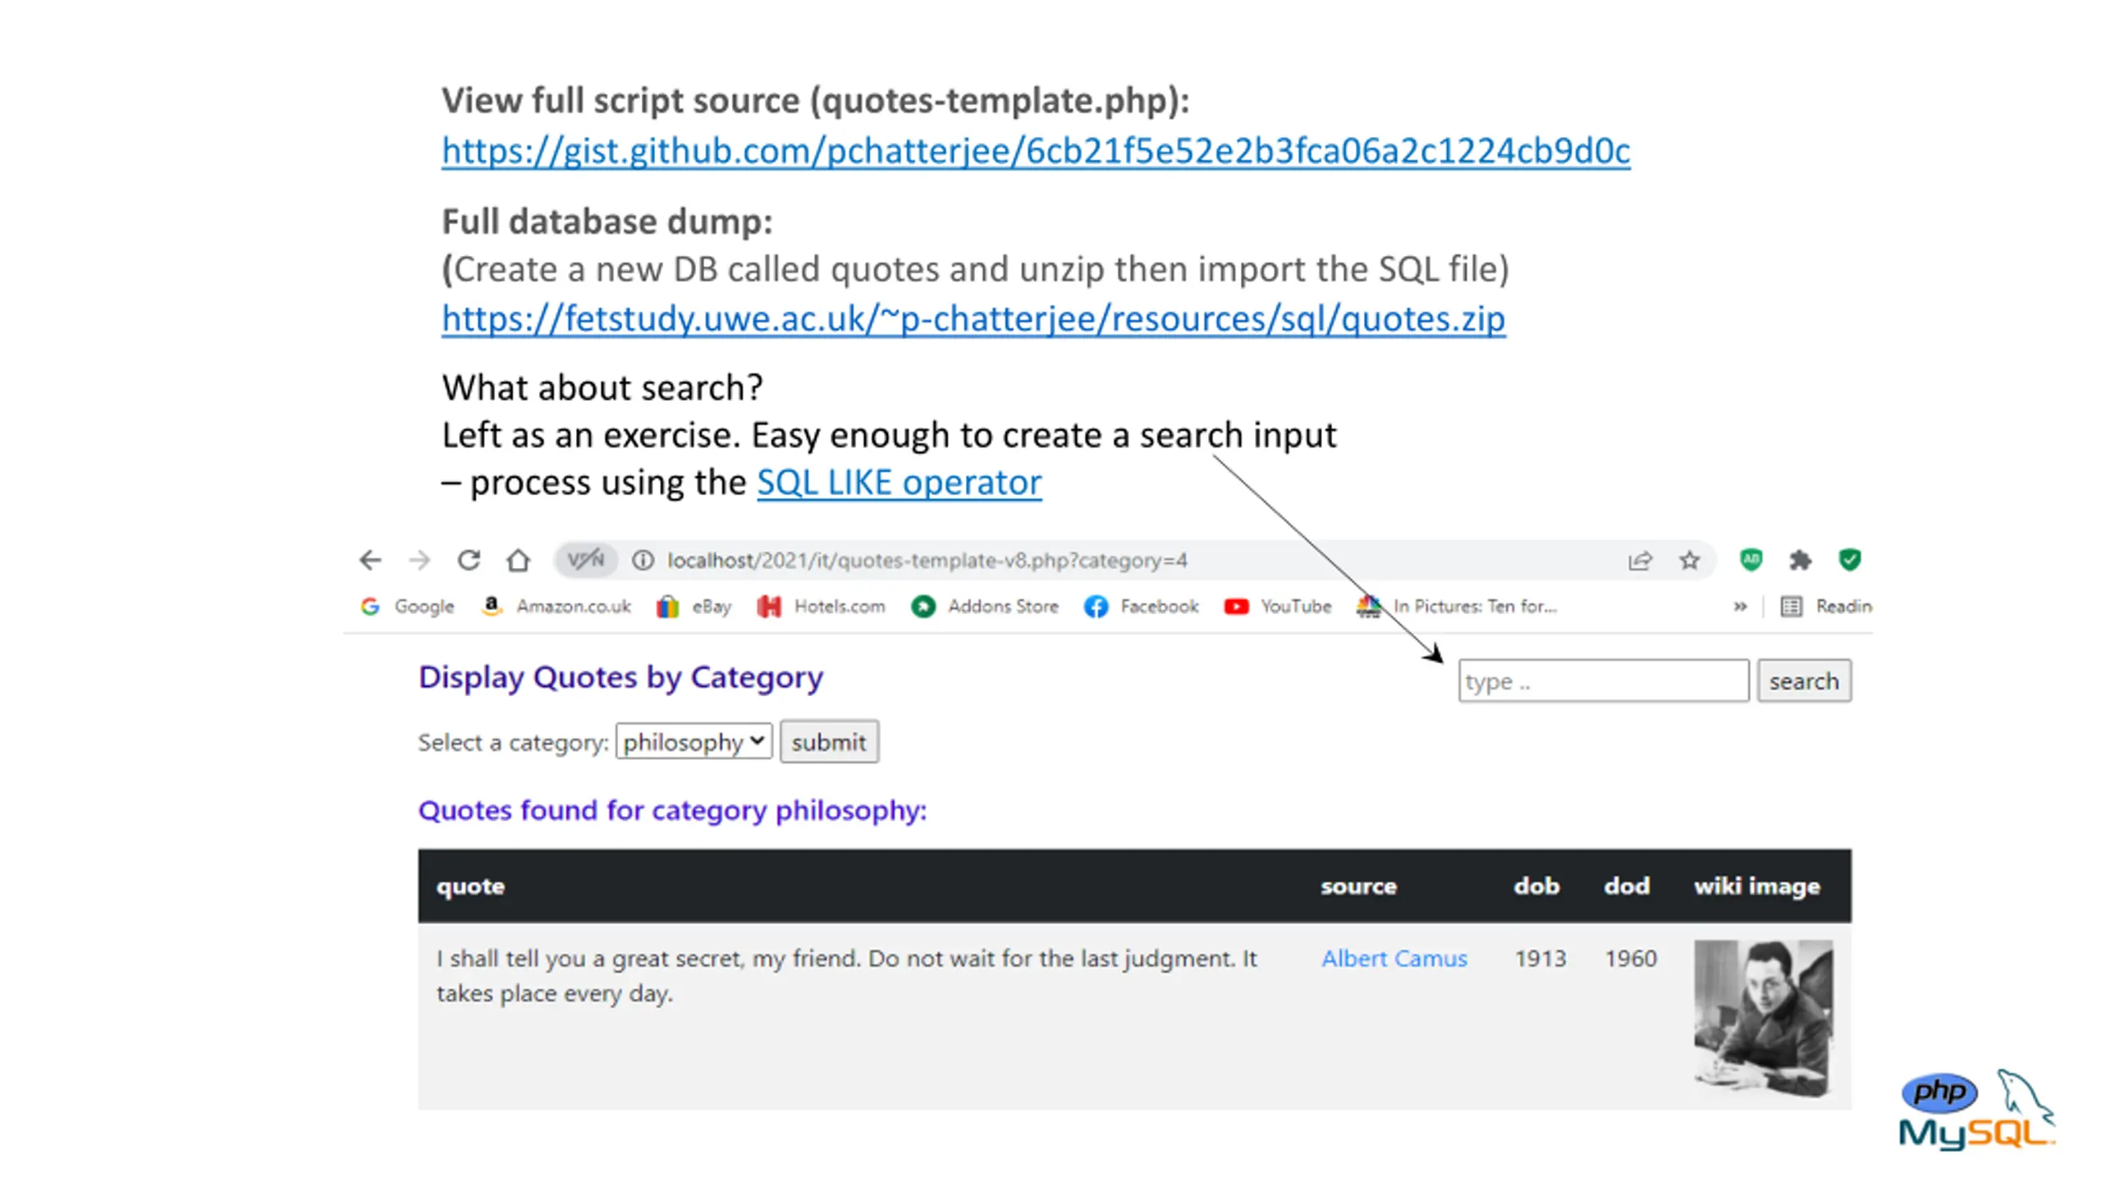Open the share page icon
2101x1182 pixels.
click(x=1640, y=561)
